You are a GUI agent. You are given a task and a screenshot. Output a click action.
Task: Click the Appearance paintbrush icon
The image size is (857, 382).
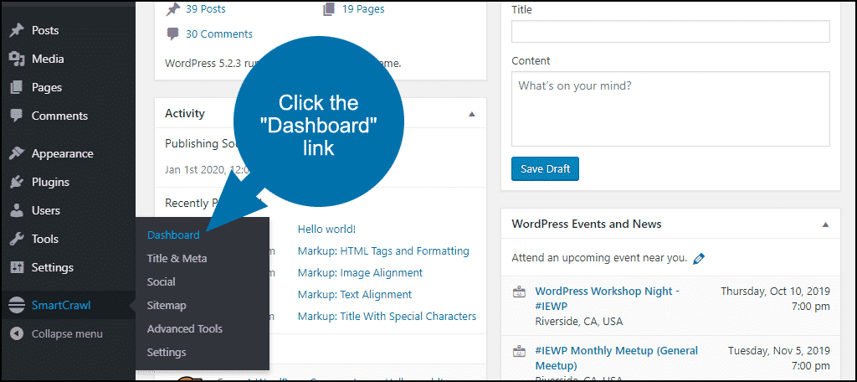[x=17, y=154]
